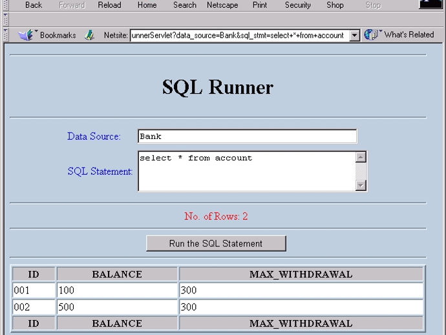This screenshot has width=446, height=335.
Task: Click the What's Related icon
Action: click(371, 35)
